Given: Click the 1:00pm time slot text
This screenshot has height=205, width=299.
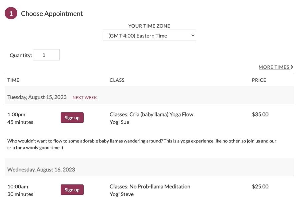Looking at the screenshot, I should [16, 115].
